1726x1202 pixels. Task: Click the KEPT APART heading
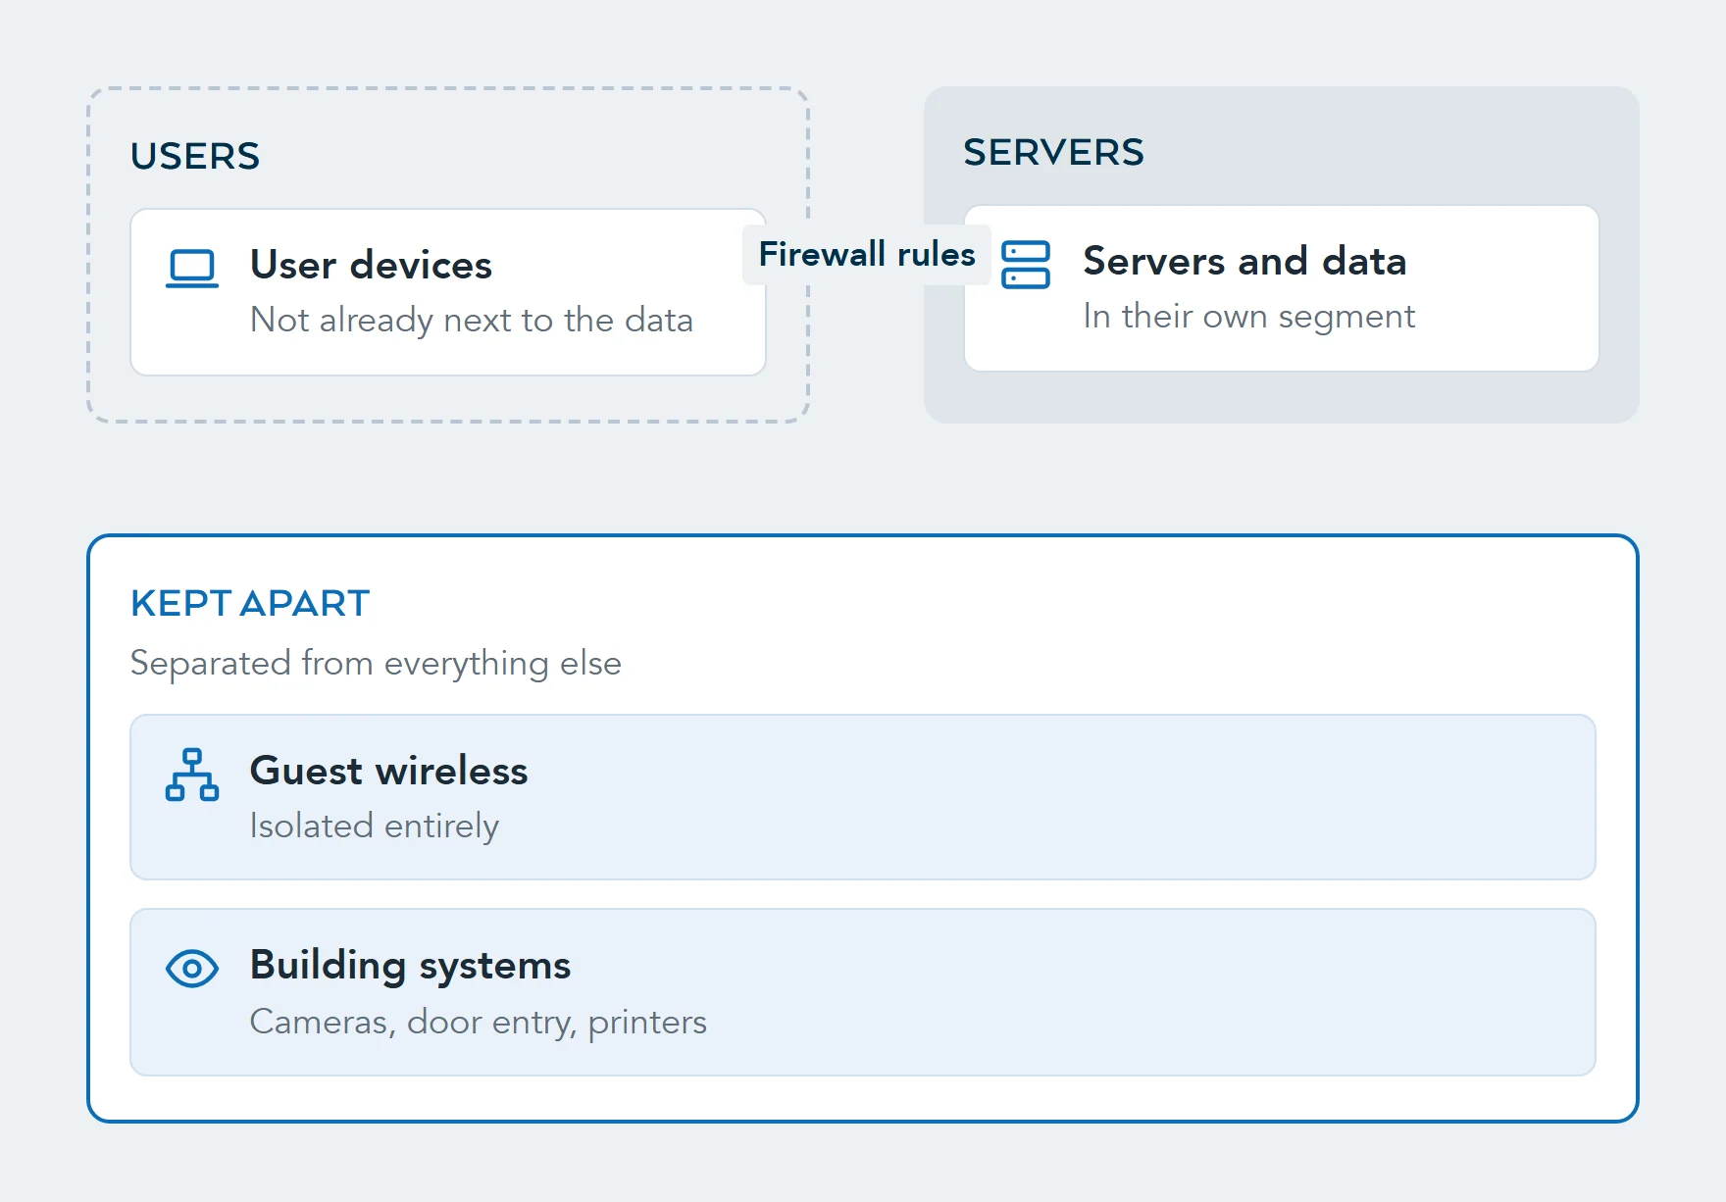(250, 603)
